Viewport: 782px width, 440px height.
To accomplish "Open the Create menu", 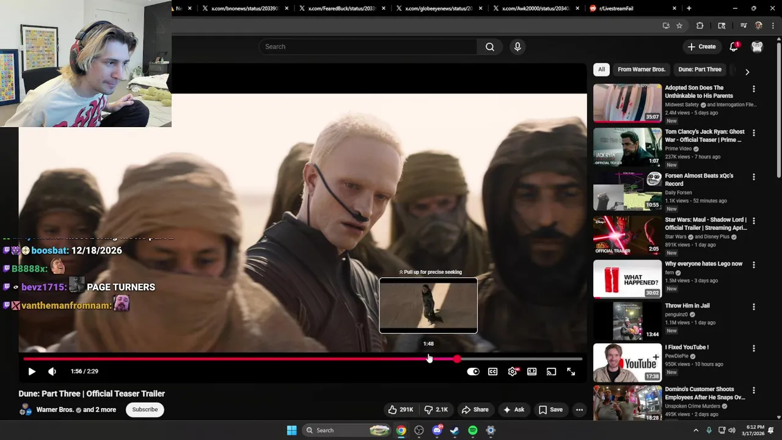I will point(701,46).
